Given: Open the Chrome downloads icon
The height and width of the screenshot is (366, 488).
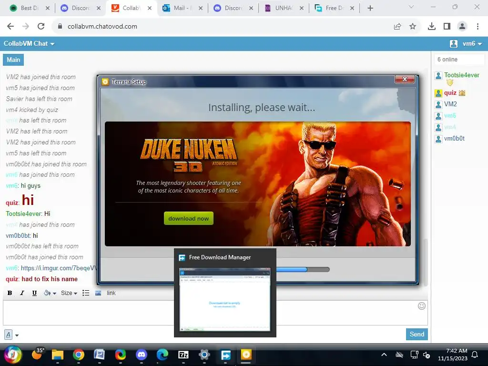Looking at the screenshot, I should [431, 27].
